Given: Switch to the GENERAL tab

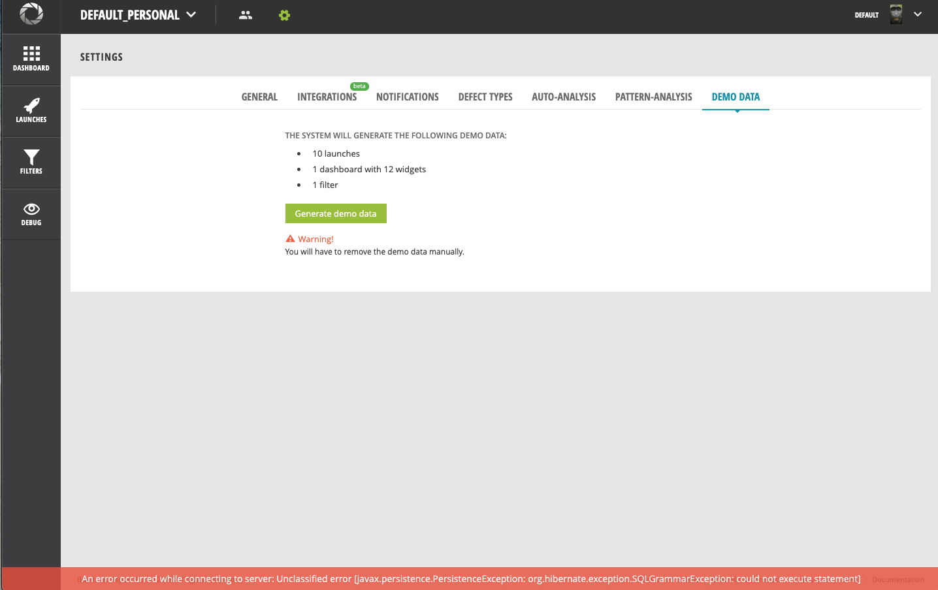Looking at the screenshot, I should (259, 97).
